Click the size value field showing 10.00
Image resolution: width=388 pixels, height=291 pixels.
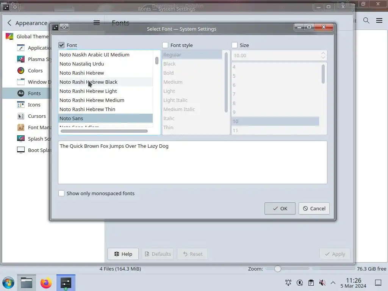point(275,55)
